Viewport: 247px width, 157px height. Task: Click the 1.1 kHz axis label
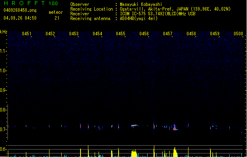3,51
